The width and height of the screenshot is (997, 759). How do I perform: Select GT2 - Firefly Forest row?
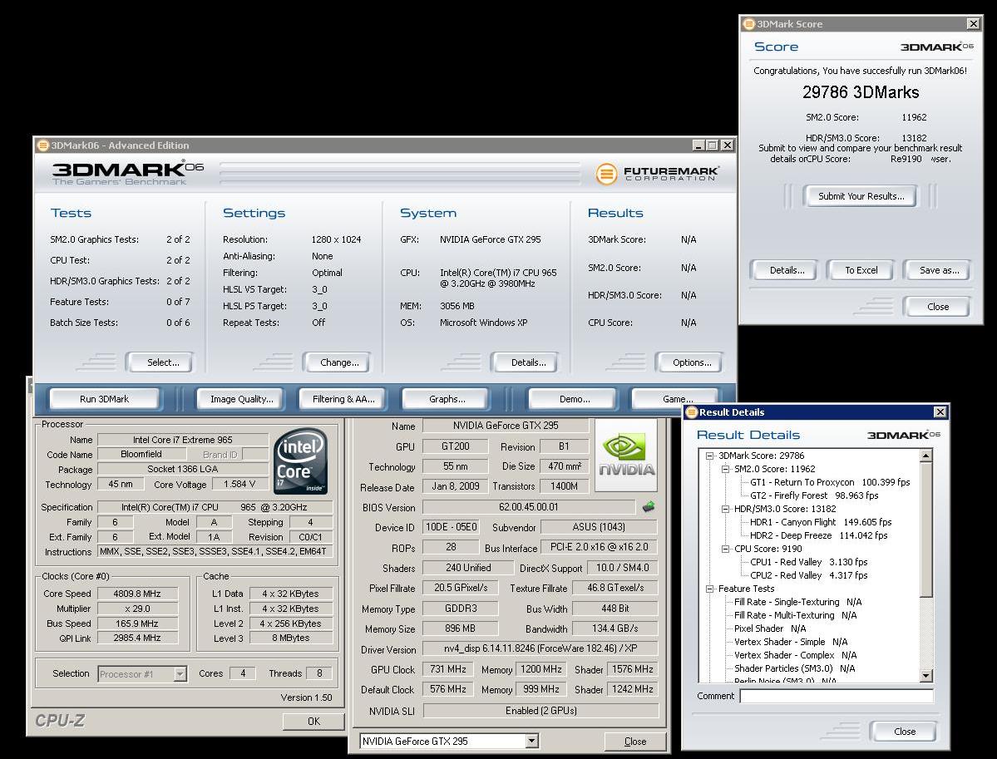814,495
